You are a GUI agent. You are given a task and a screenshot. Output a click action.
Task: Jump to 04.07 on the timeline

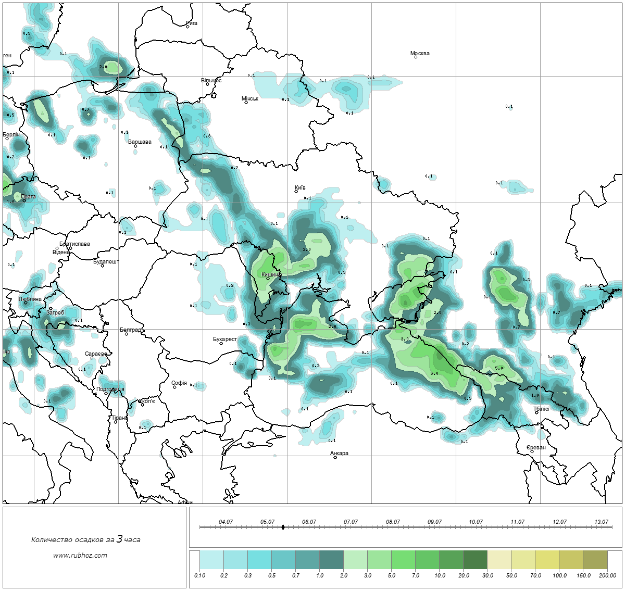click(x=226, y=522)
